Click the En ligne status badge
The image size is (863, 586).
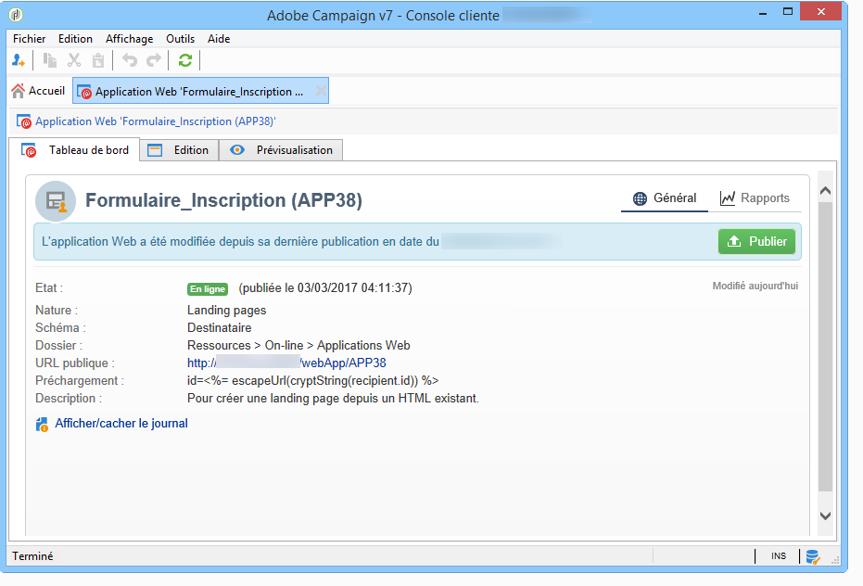[208, 288]
